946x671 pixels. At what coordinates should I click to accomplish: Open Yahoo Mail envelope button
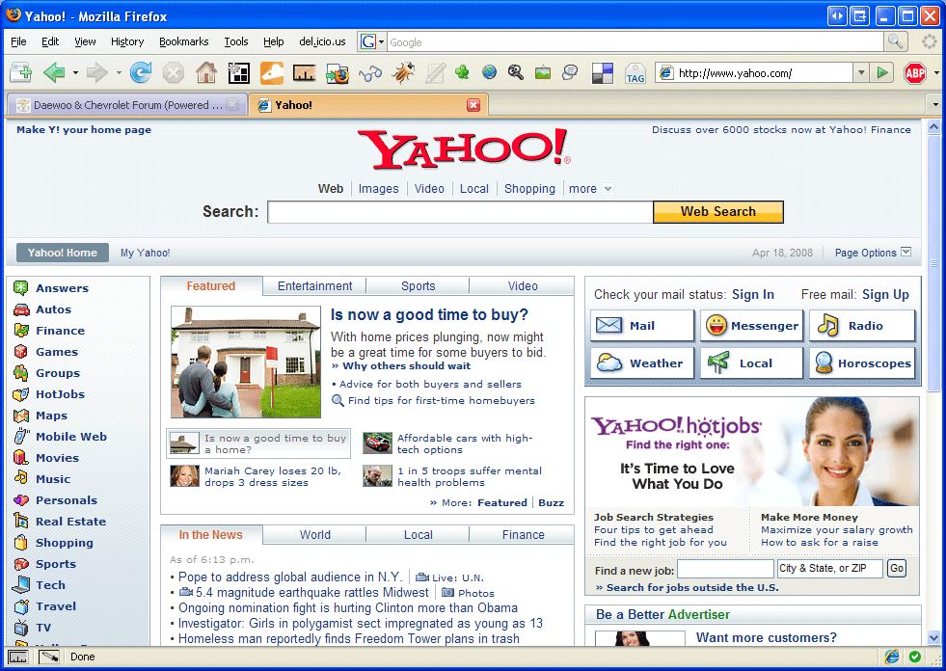(x=642, y=326)
